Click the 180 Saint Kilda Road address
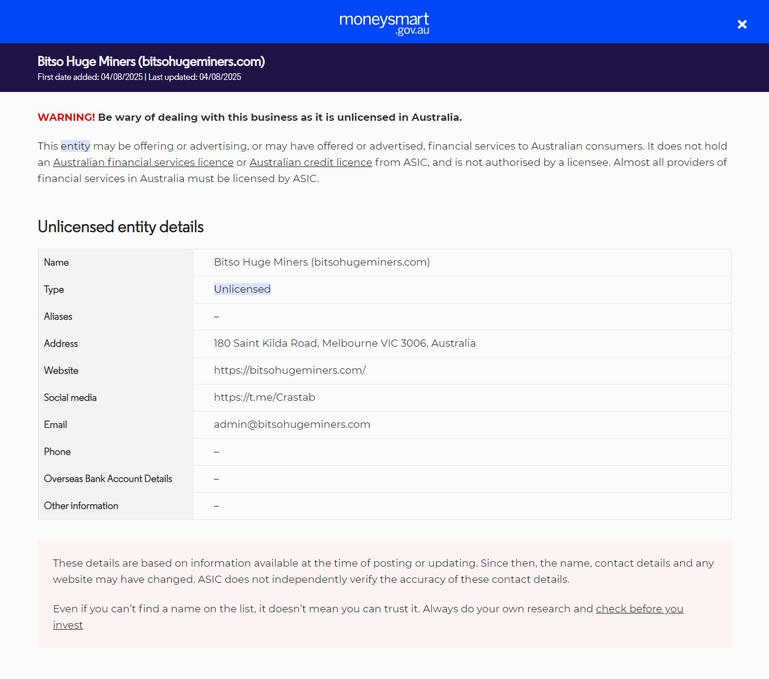 tap(344, 343)
